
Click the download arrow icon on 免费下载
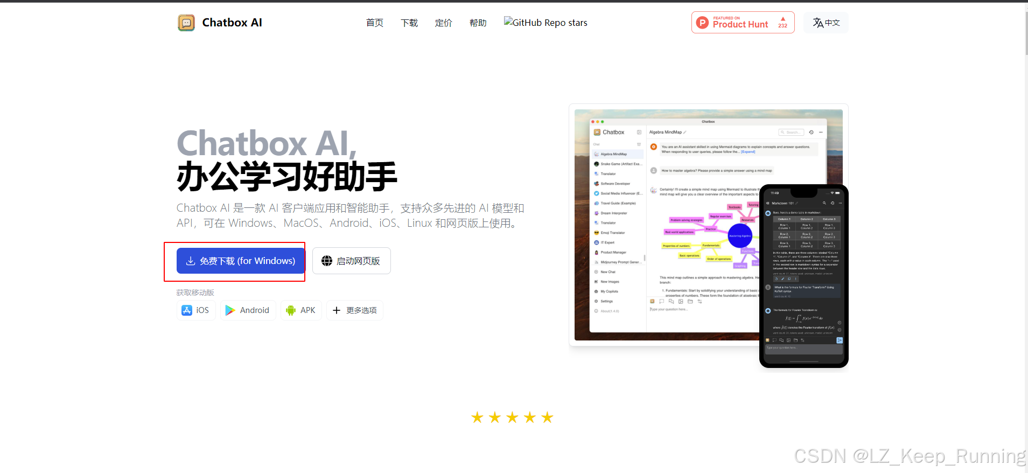[x=191, y=261]
